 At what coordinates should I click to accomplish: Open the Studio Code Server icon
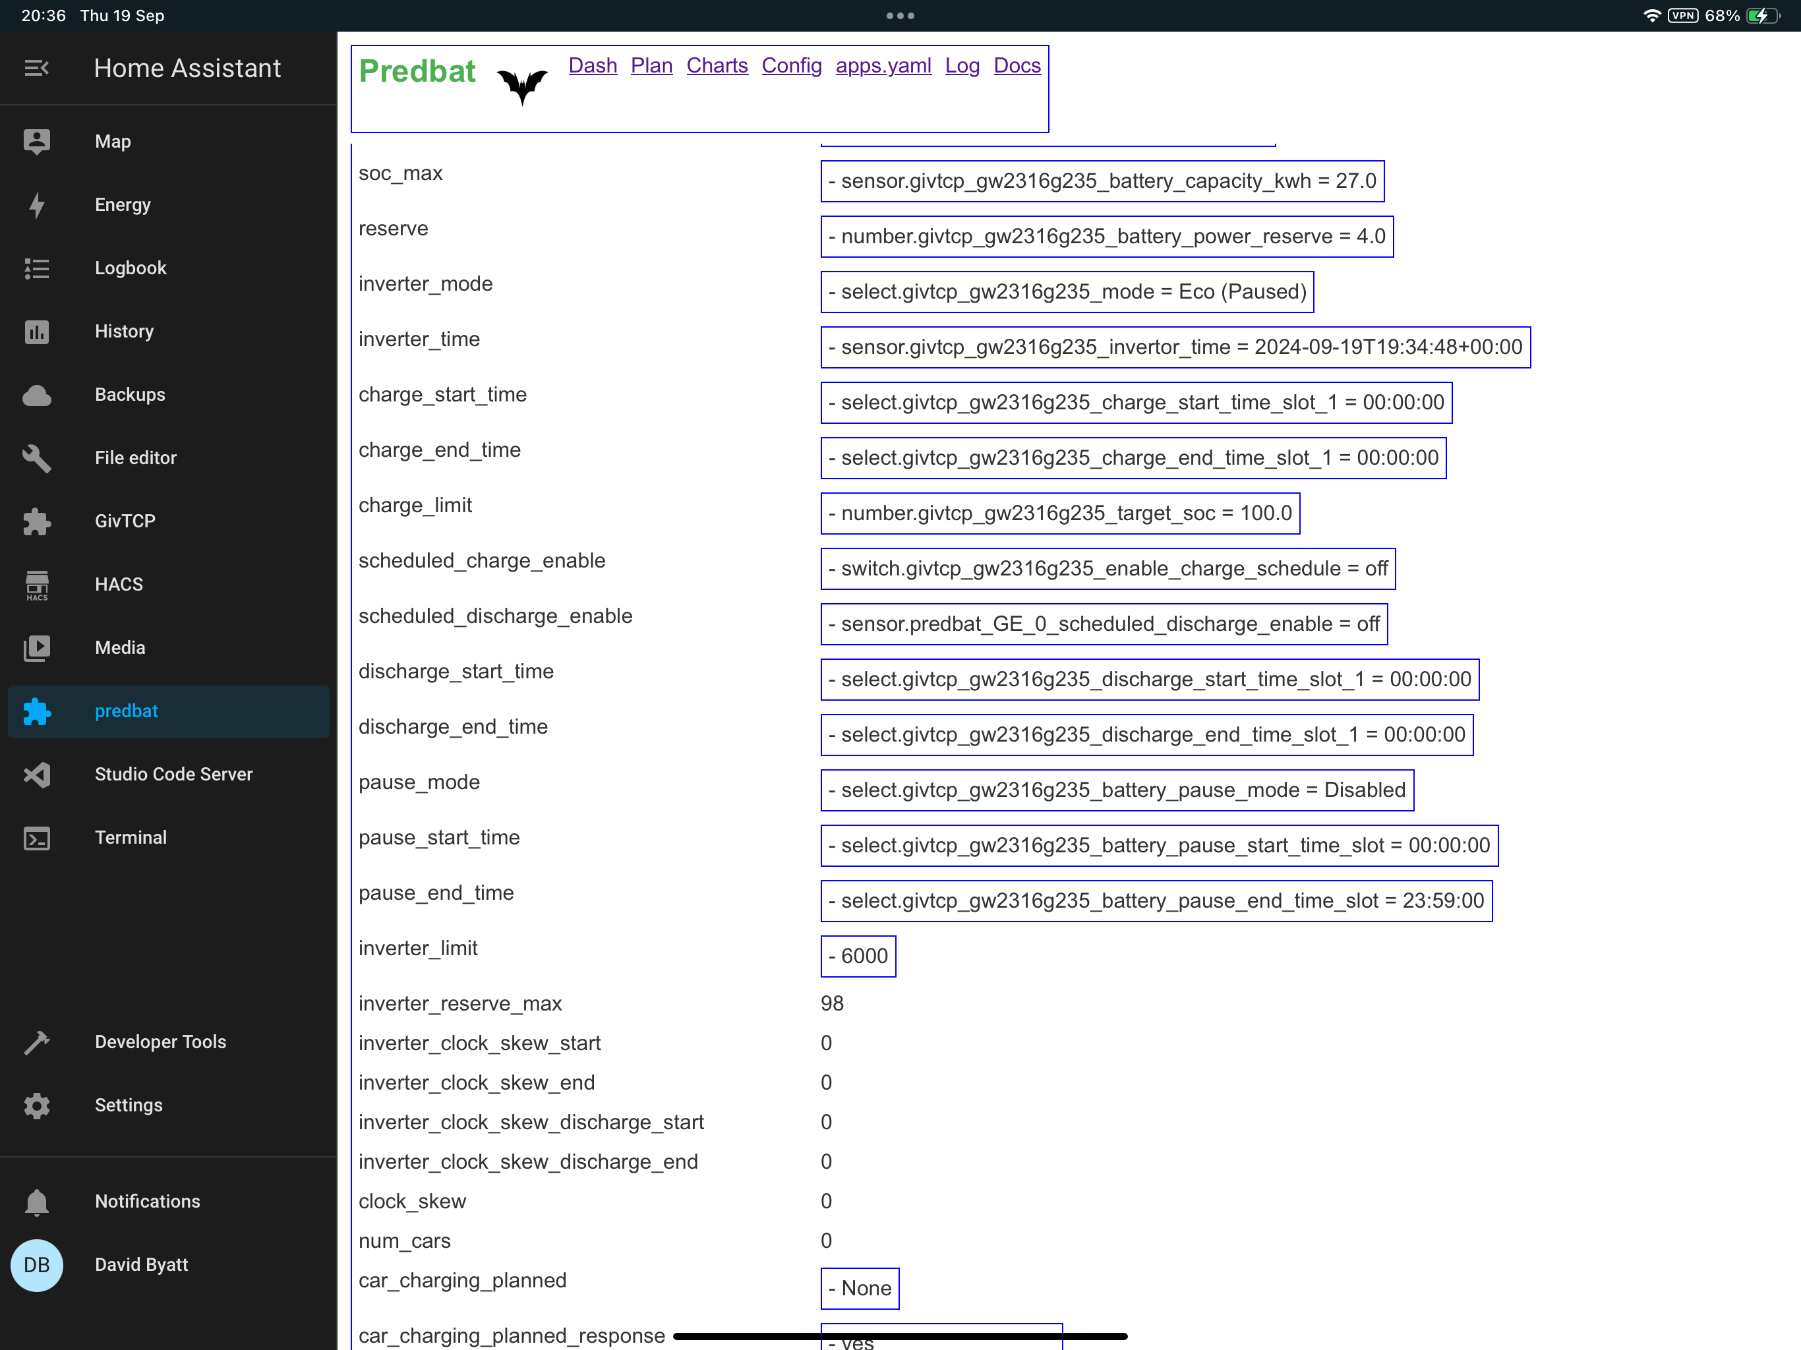[x=37, y=775]
